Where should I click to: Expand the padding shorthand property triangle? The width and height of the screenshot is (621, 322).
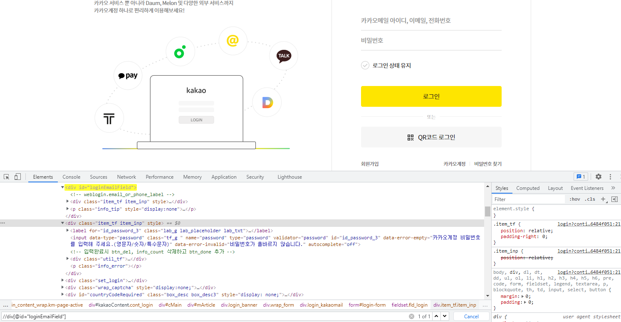[x=525, y=302]
